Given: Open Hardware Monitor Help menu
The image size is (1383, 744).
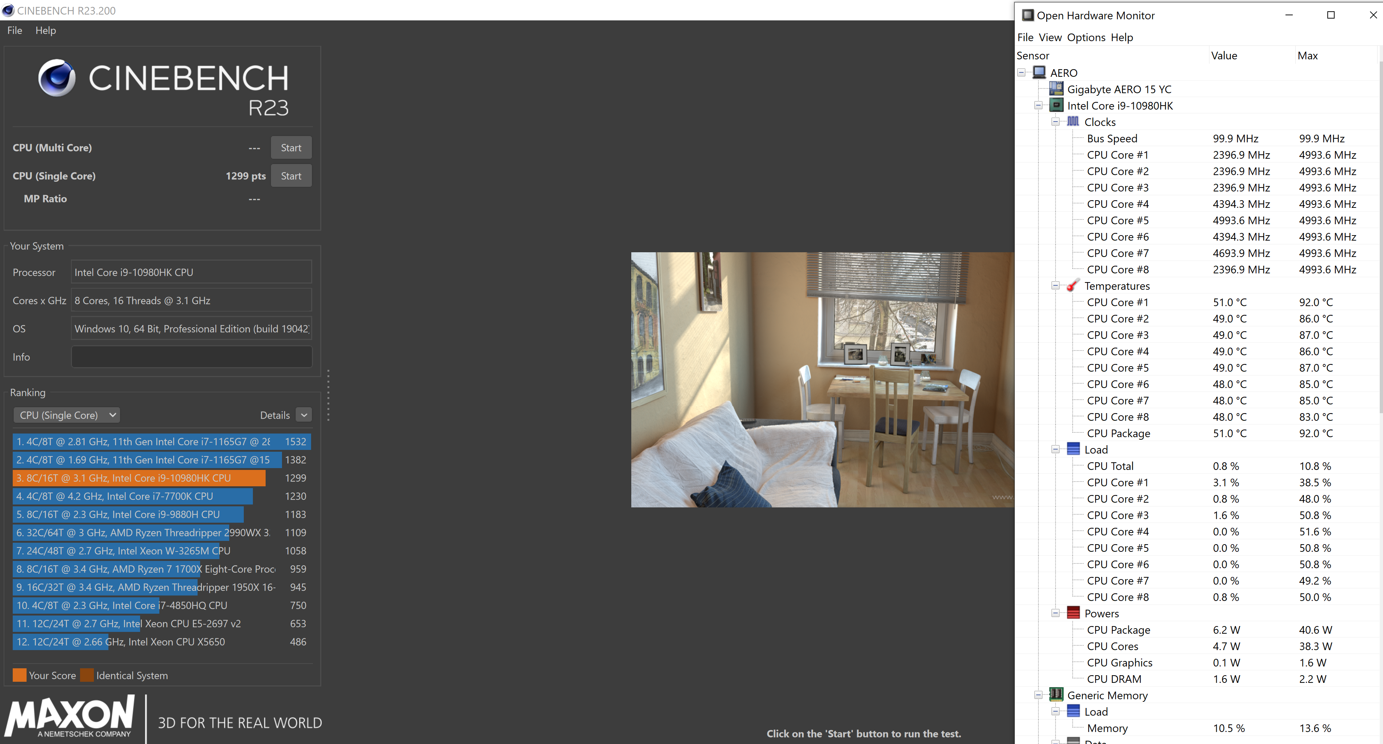Looking at the screenshot, I should 1121,37.
